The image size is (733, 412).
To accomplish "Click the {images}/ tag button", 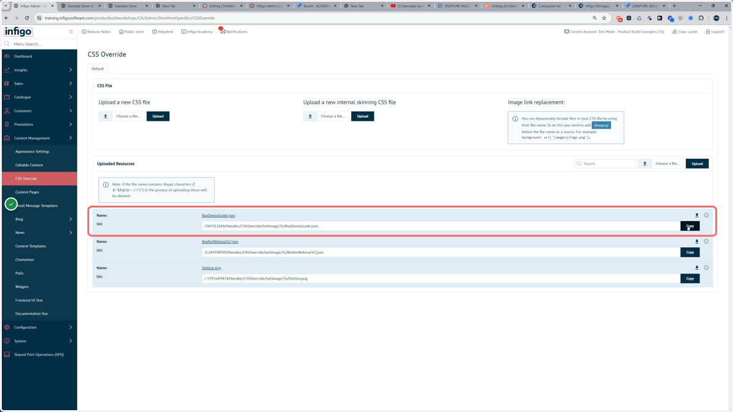I will point(601,125).
